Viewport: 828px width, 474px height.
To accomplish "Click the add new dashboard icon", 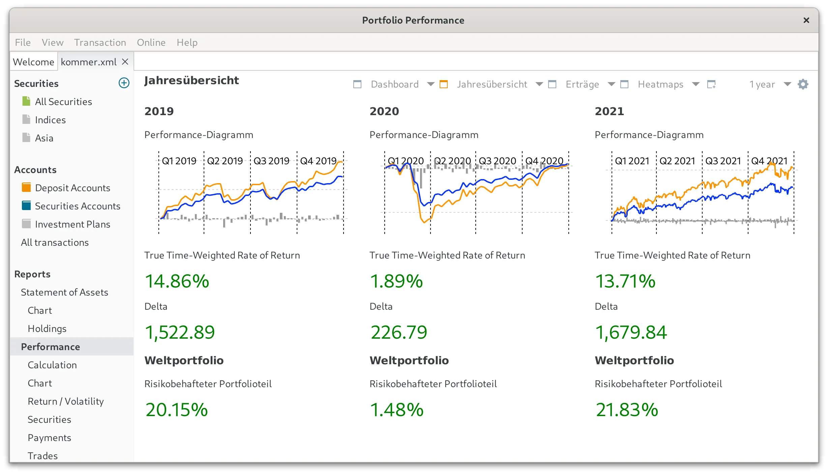I will click(x=711, y=84).
